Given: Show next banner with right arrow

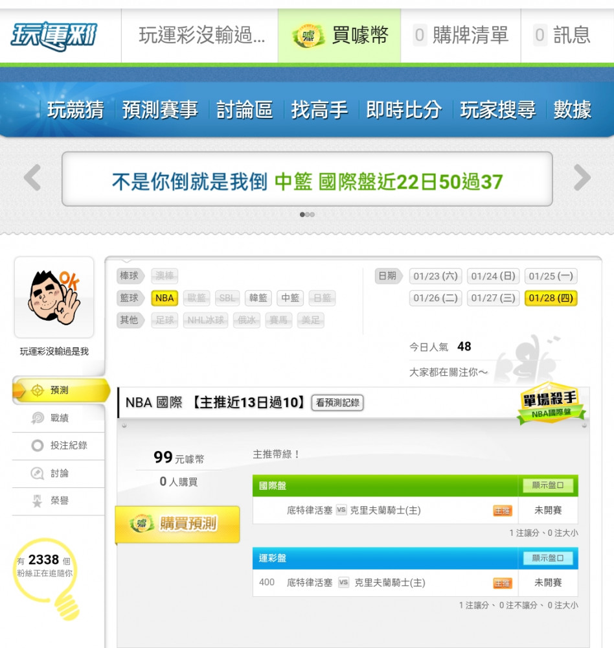Looking at the screenshot, I should click(x=582, y=178).
